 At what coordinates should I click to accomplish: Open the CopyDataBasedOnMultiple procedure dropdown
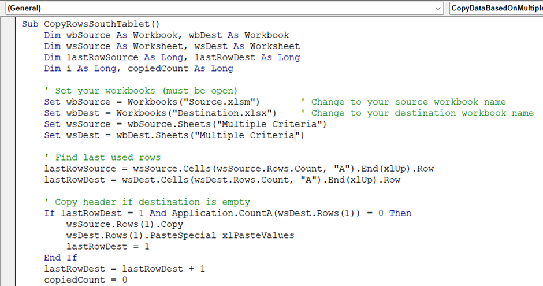496,8
